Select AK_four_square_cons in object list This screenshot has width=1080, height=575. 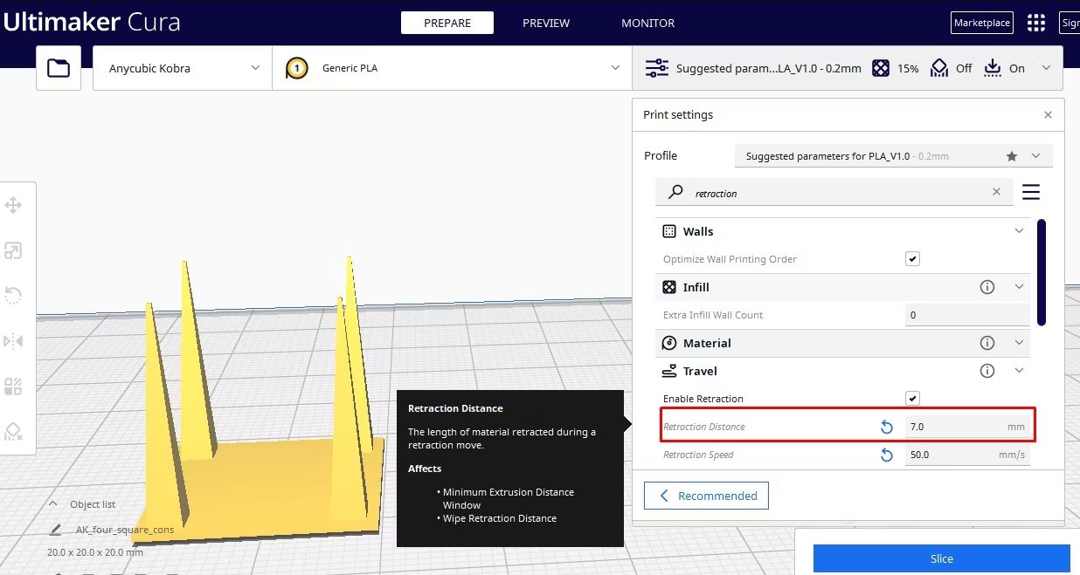(124, 530)
